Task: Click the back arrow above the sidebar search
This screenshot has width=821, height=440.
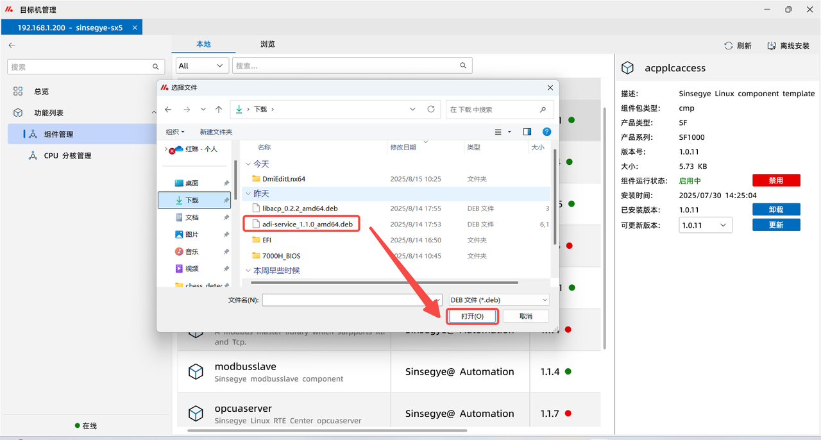Action: coord(12,46)
